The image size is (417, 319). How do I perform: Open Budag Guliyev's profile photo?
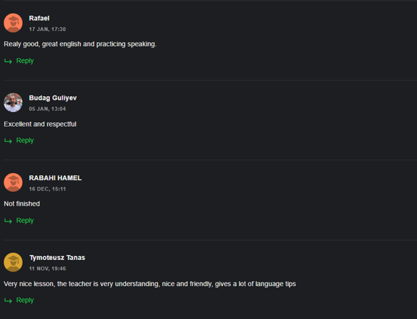tap(13, 102)
